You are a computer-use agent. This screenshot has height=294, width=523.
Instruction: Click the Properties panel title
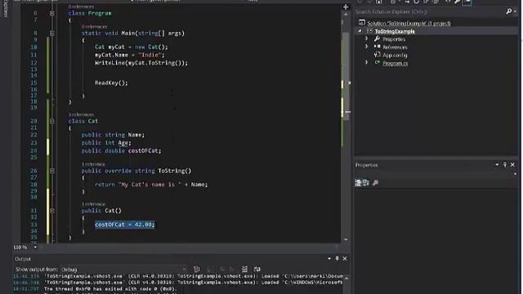366,165
